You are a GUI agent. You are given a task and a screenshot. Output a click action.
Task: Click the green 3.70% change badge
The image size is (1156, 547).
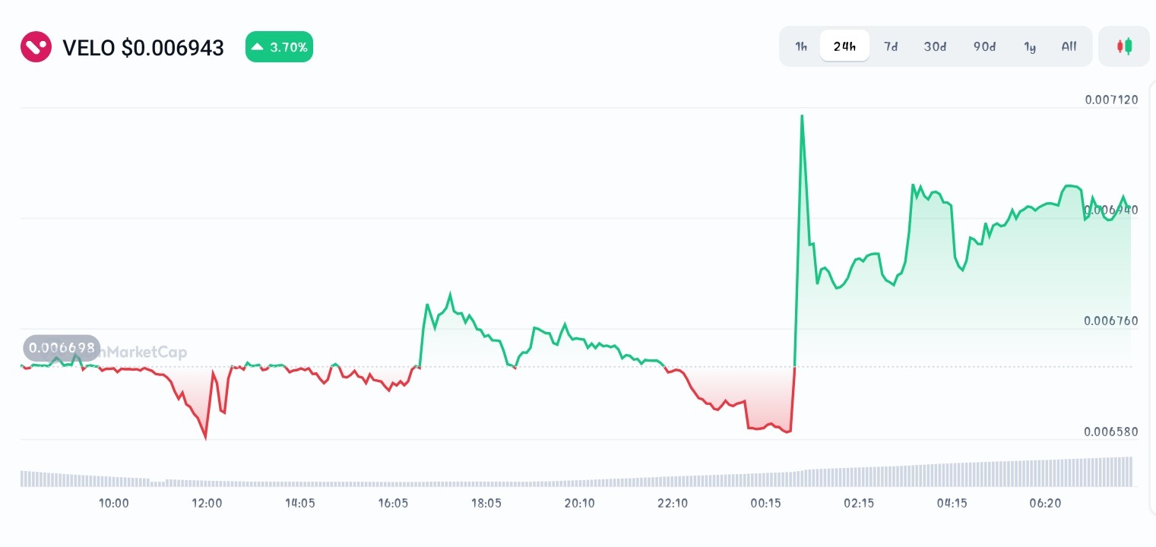point(279,47)
